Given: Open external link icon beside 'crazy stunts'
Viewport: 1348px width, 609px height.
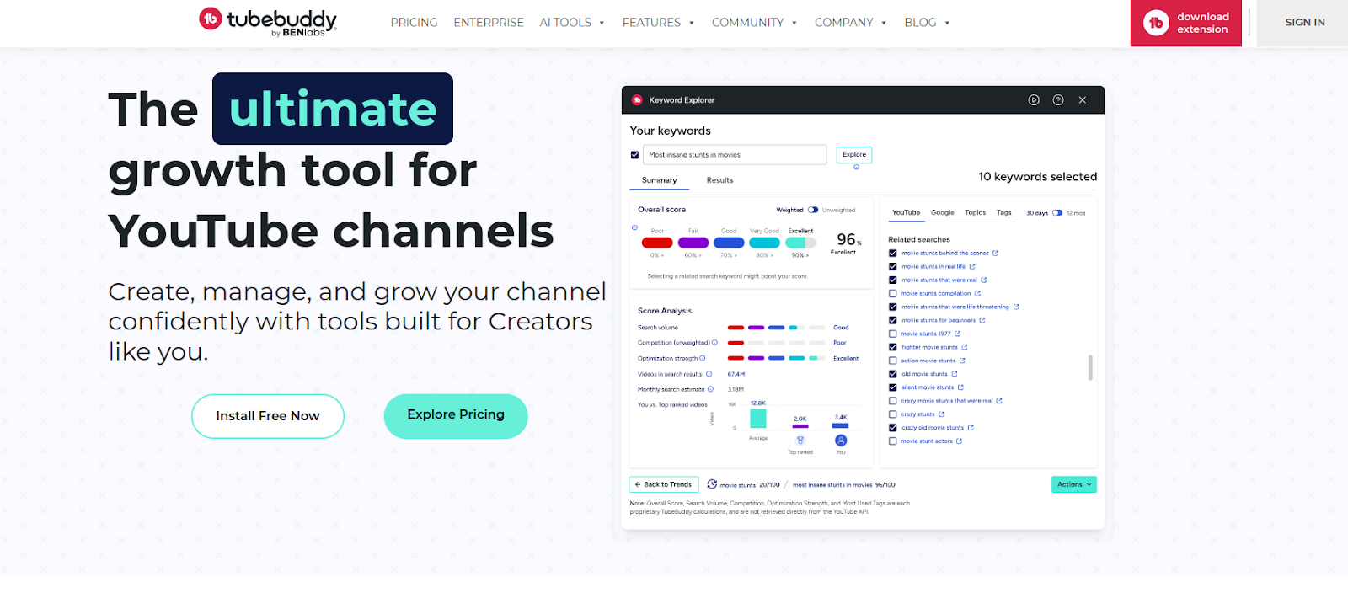Looking at the screenshot, I should click(941, 414).
